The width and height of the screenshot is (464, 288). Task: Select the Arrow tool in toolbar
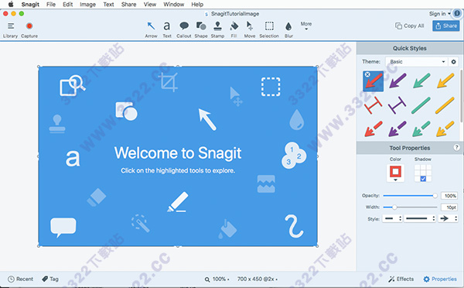(151, 29)
